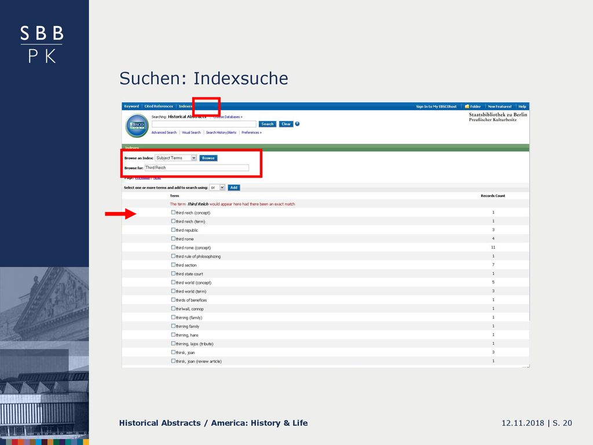Image resolution: width=593 pixels, height=445 pixels.
Task: Click Choose Databases link
Action: [228, 117]
